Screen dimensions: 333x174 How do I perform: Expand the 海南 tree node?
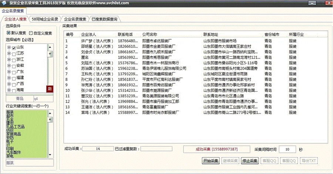[9, 90]
